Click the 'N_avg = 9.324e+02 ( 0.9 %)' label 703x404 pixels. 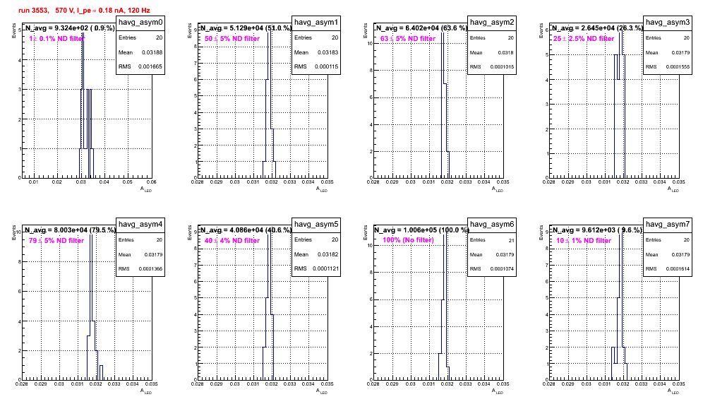coord(69,28)
